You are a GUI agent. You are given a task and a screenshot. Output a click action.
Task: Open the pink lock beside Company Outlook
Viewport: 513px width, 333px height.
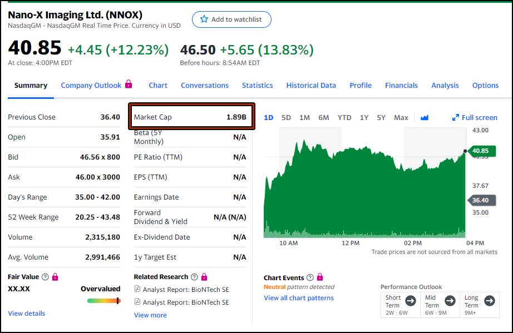tap(129, 84)
